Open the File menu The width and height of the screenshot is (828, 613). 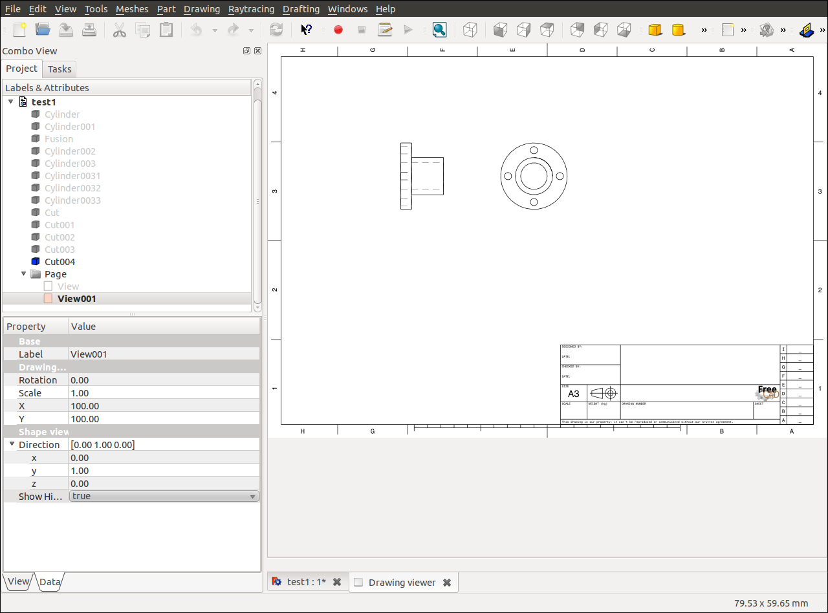pos(12,9)
